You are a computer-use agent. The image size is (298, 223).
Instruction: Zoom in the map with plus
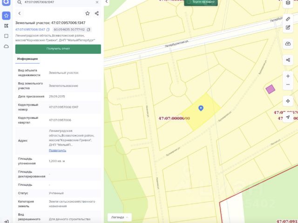tap(288, 76)
